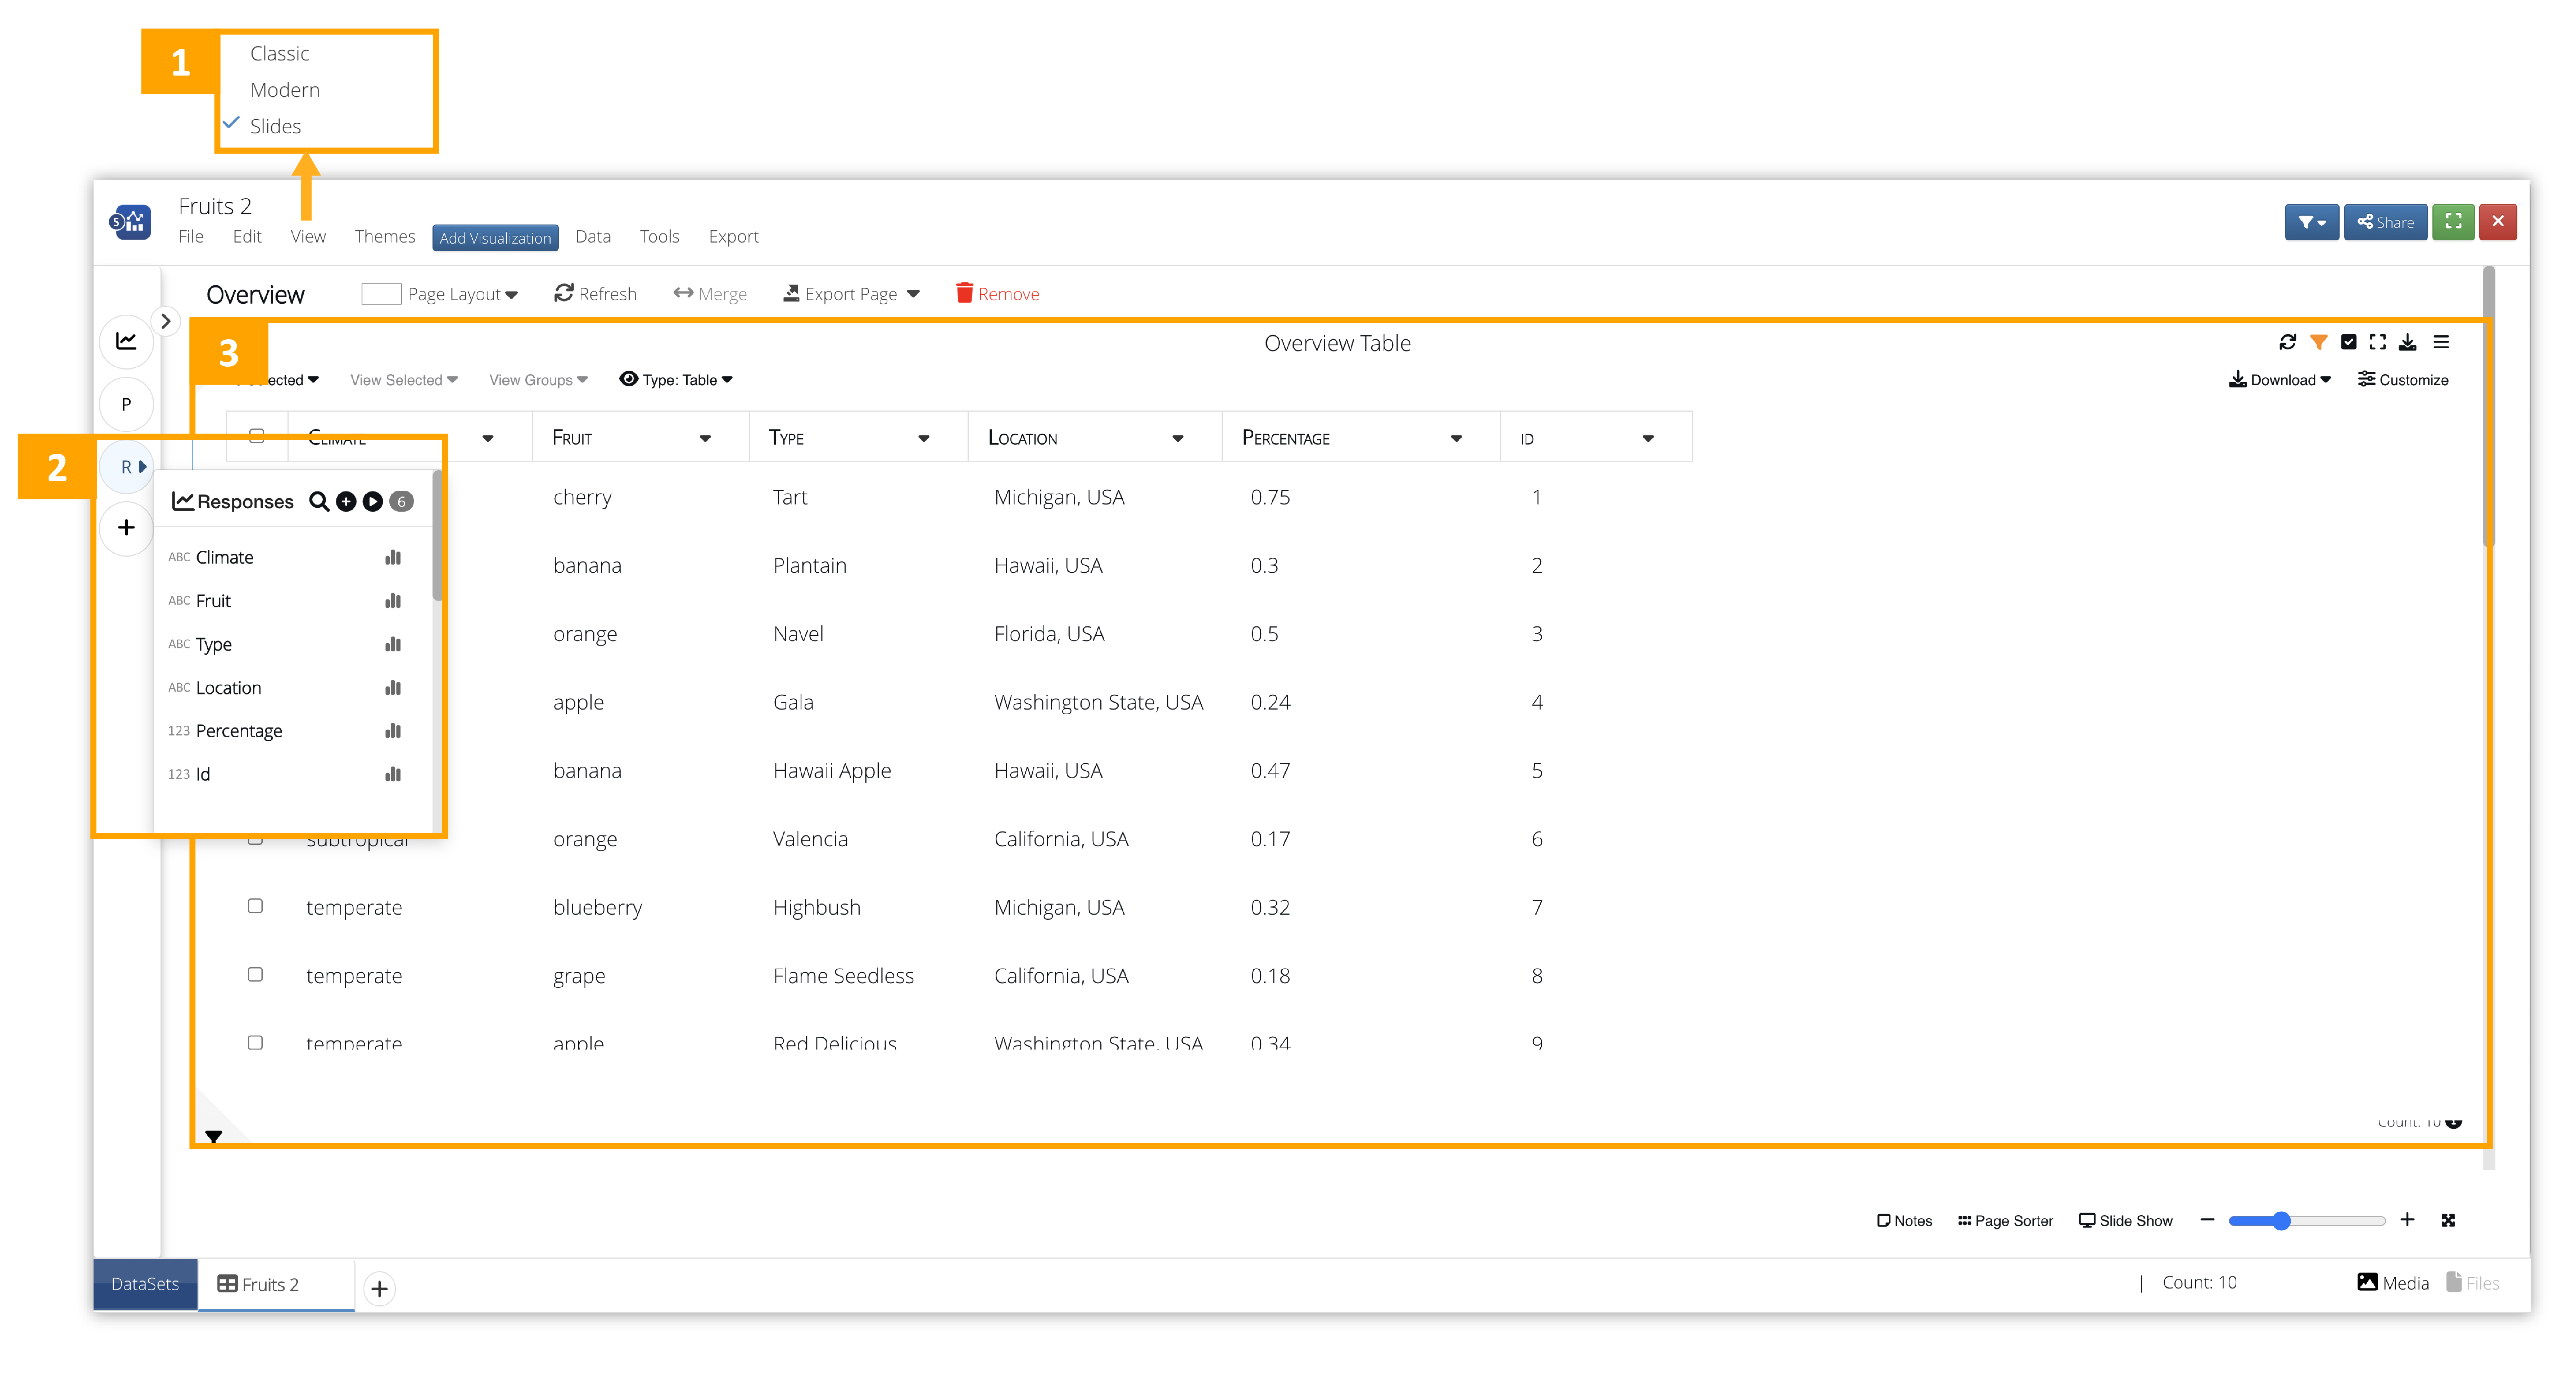The image size is (2576, 1400).
Task: Open the Edit menu
Action: 247,237
